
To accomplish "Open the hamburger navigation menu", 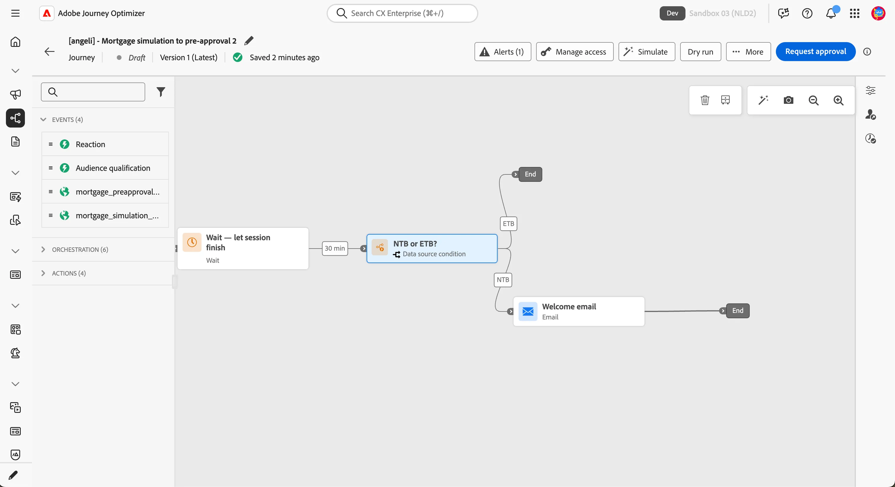I will [x=15, y=13].
